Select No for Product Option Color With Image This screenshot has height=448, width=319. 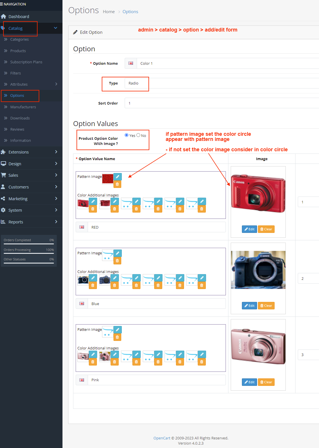tap(138, 135)
